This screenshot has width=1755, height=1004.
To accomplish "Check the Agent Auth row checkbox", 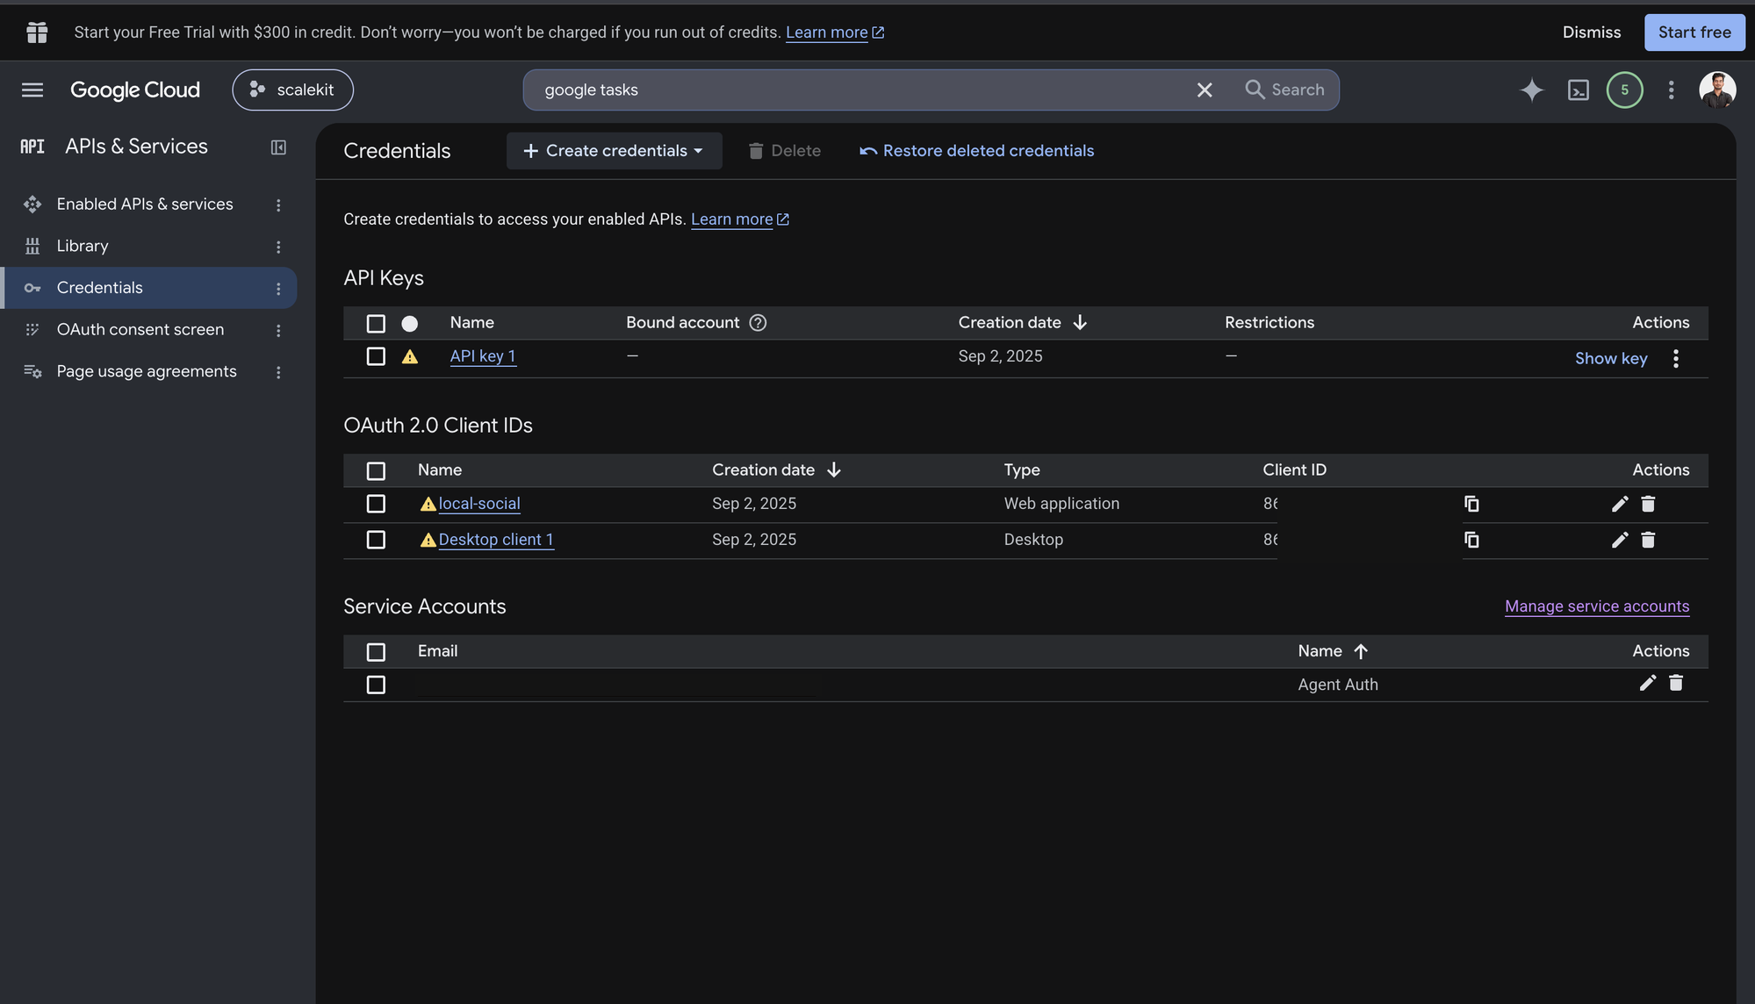I will point(376,685).
